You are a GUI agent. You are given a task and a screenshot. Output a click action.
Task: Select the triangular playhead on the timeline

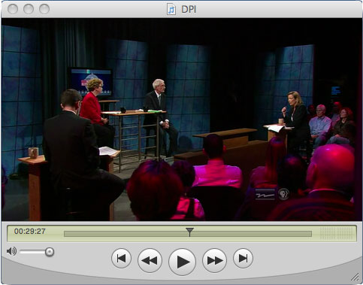(189, 232)
